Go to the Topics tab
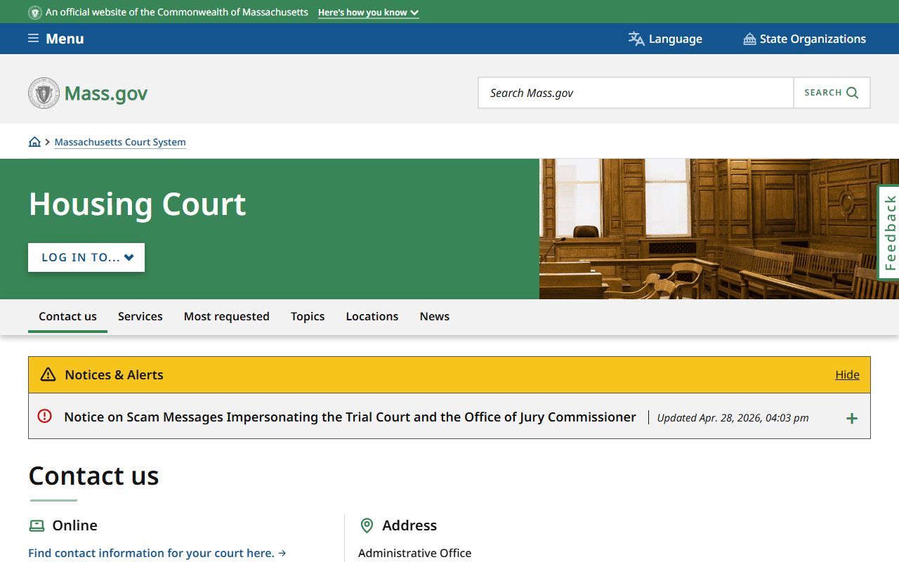Viewport: 899px width, 562px height. click(x=308, y=316)
